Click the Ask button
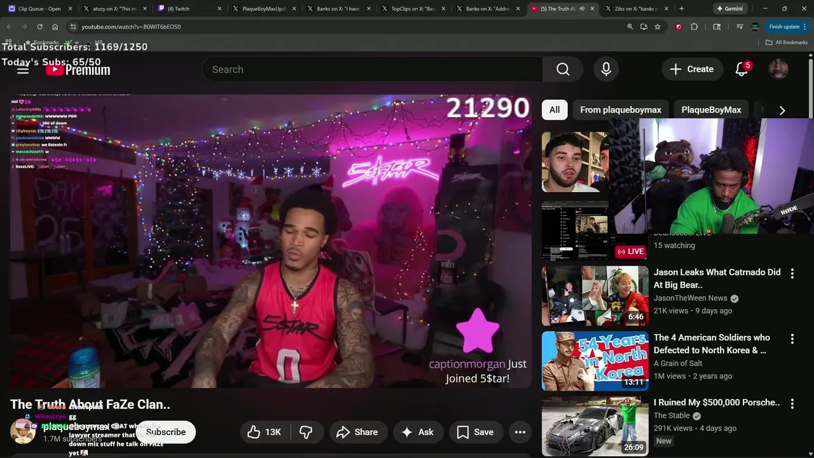 [x=417, y=432]
